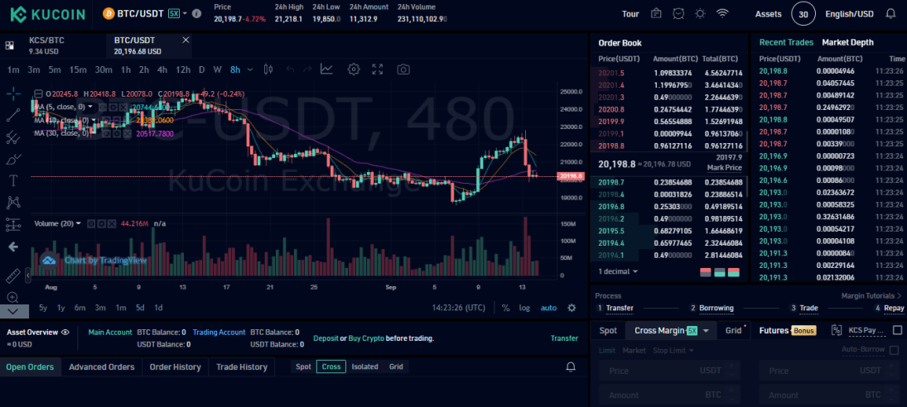
Task: Click the back arrow in drawing toolbar
Action: pyautogui.click(x=12, y=247)
